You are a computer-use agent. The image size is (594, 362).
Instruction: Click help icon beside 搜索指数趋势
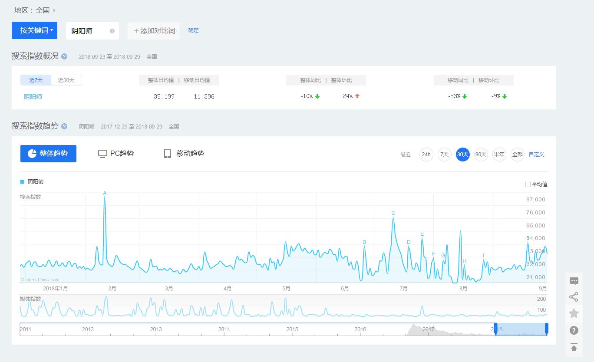click(x=64, y=126)
